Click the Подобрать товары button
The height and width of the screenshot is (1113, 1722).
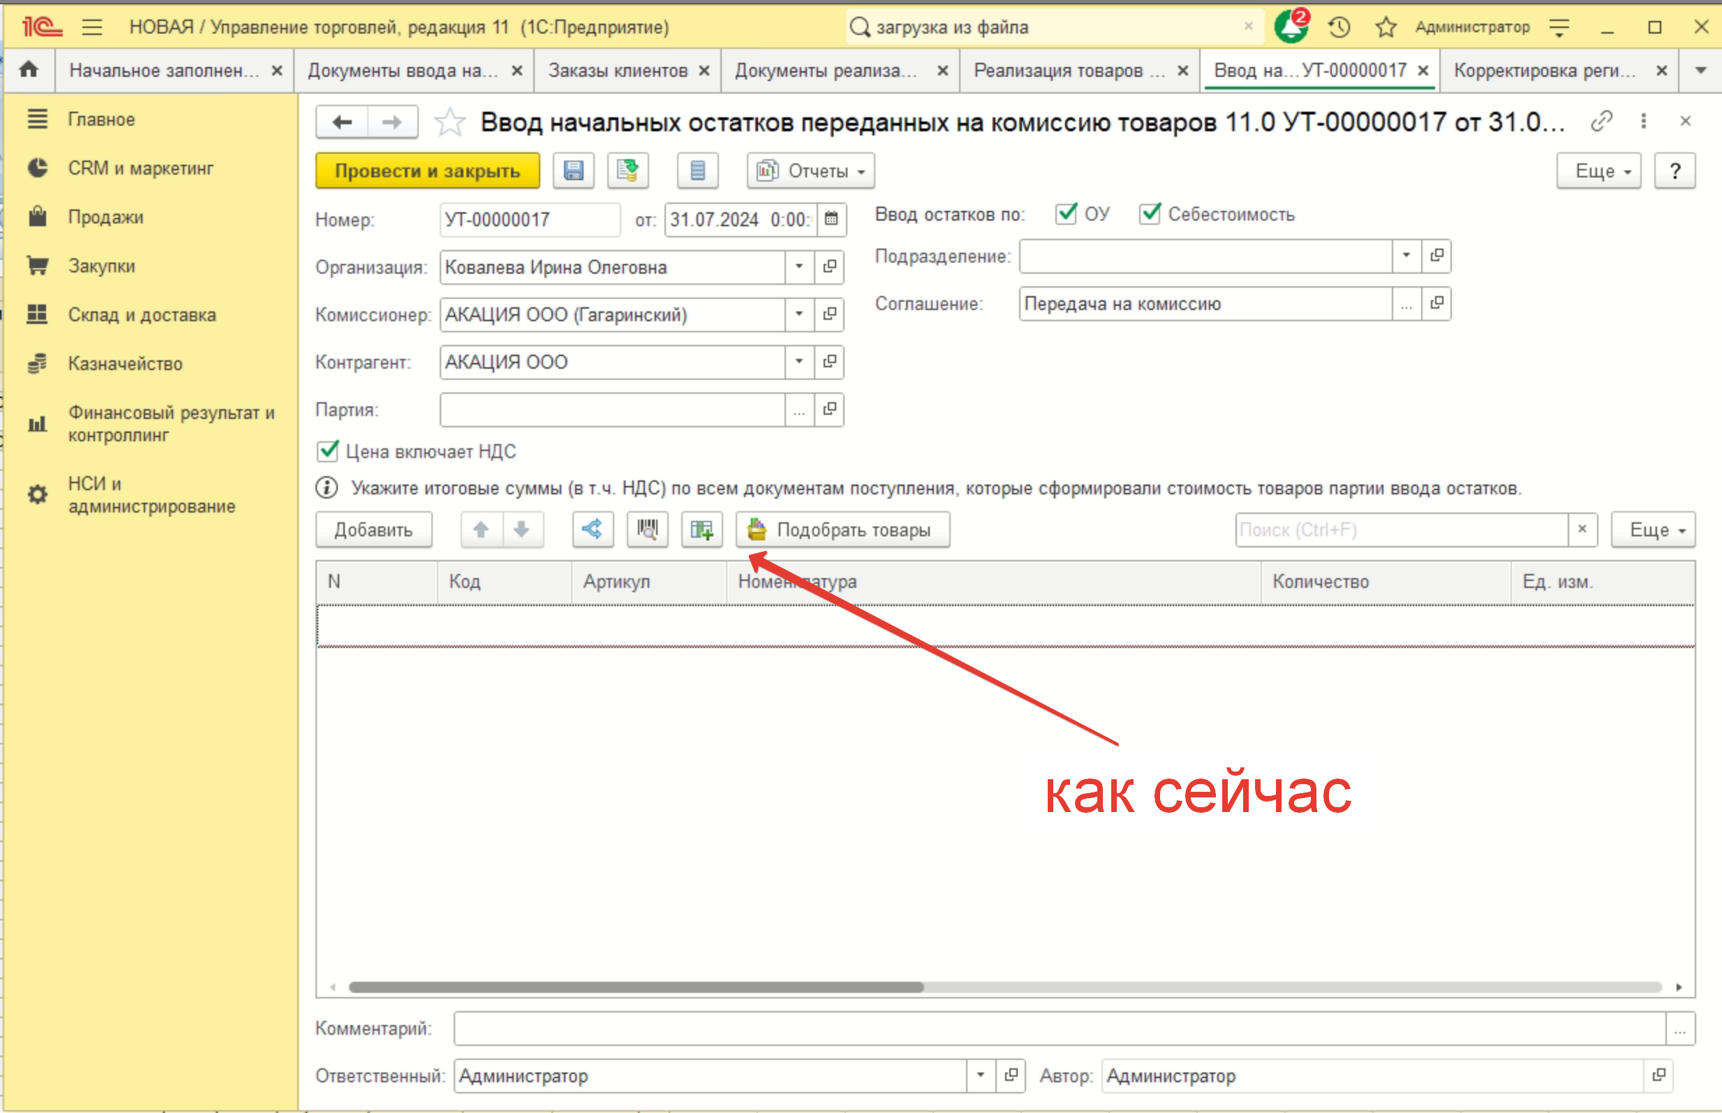click(x=843, y=530)
